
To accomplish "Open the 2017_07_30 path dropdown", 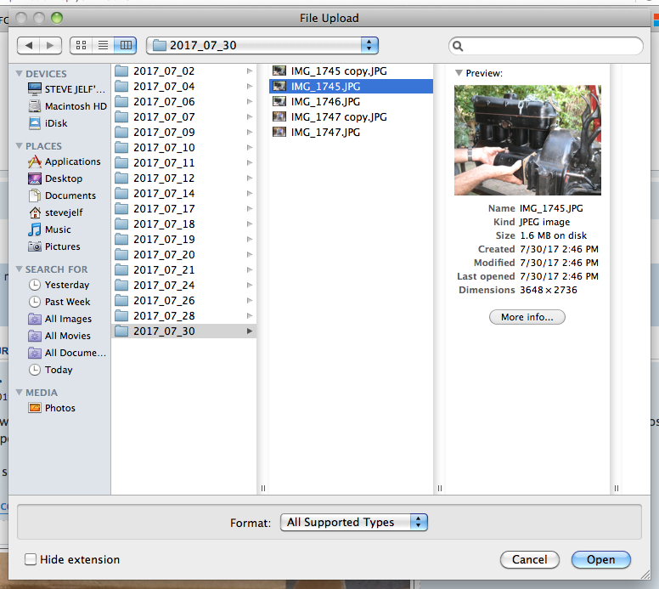I will [262, 45].
